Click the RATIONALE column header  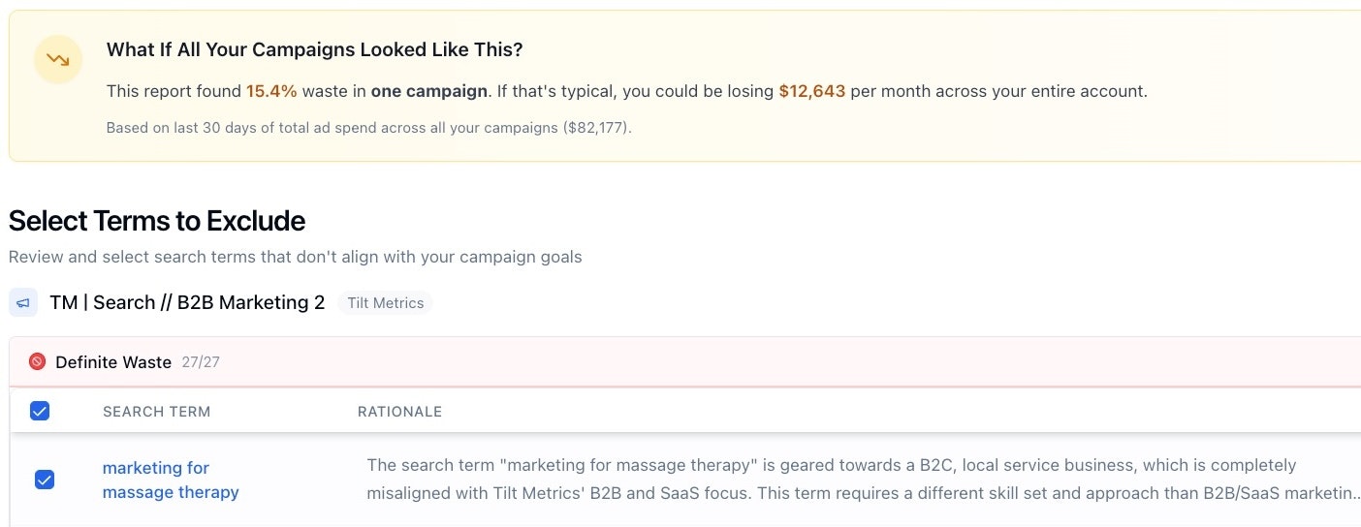[399, 412]
